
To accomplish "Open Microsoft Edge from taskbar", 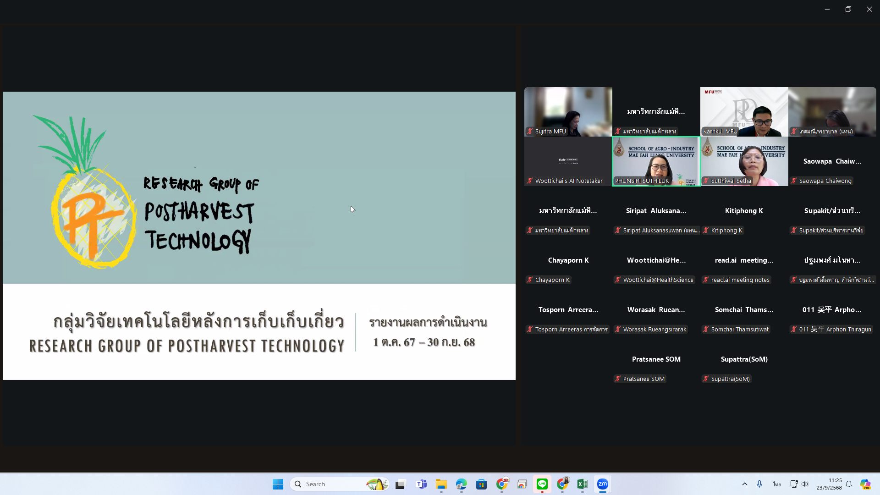I will pos(461,484).
